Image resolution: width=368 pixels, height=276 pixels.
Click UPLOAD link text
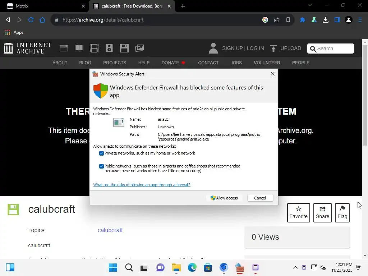pos(291,49)
